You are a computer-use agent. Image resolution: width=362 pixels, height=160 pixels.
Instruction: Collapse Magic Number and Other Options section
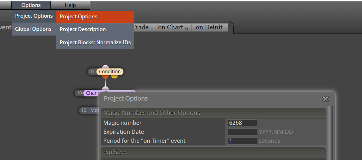[x=213, y=113]
